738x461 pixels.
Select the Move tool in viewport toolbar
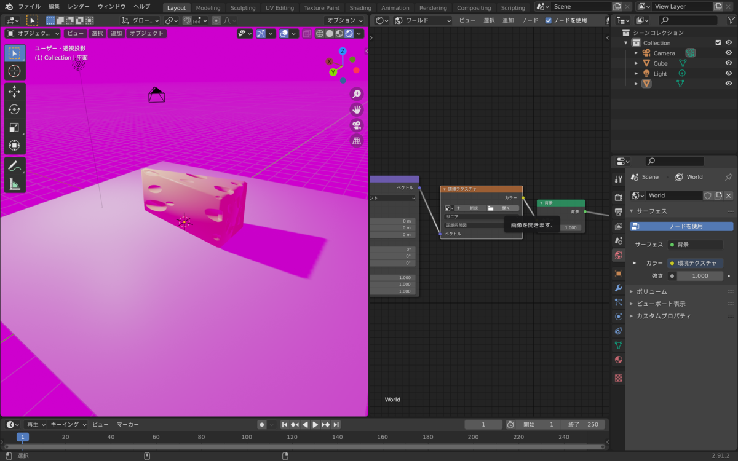pyautogui.click(x=15, y=92)
